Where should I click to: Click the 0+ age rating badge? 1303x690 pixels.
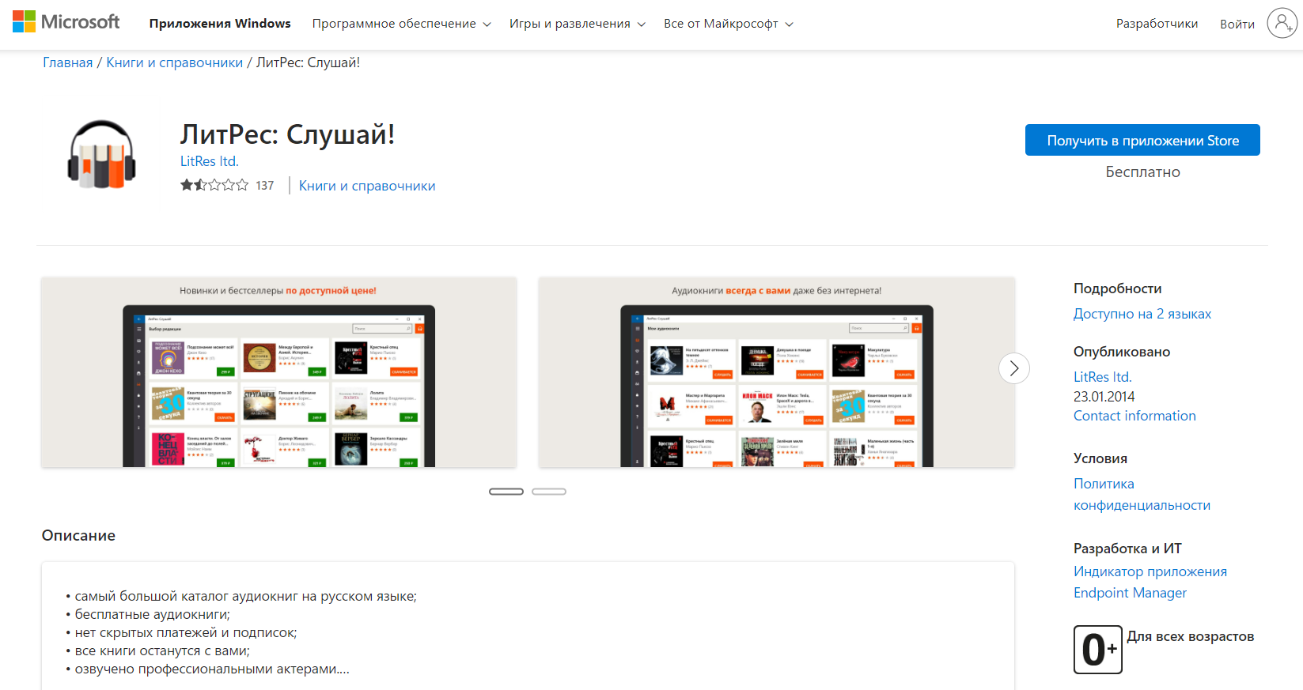coord(1097,650)
